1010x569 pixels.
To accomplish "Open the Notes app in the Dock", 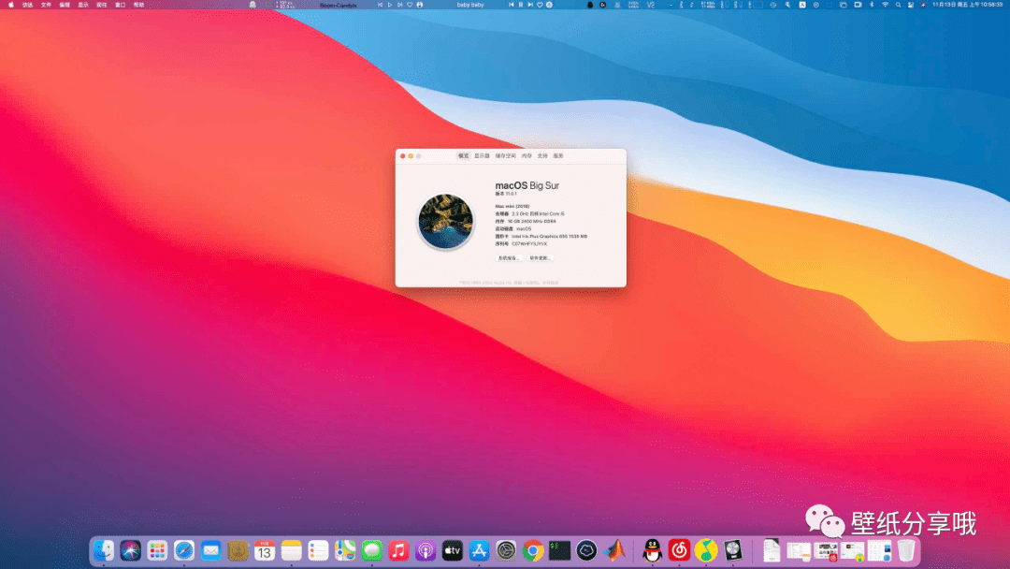I will pos(292,550).
